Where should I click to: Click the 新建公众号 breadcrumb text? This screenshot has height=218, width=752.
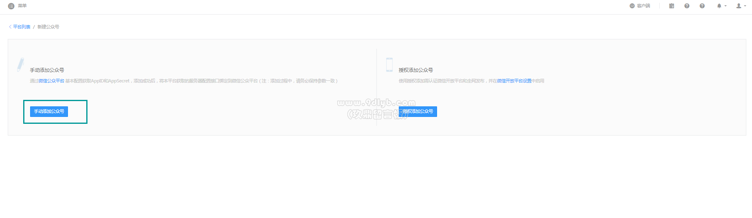click(x=48, y=27)
